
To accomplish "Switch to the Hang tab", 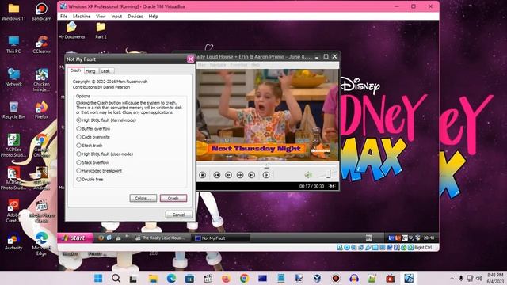I will [x=90, y=71].
